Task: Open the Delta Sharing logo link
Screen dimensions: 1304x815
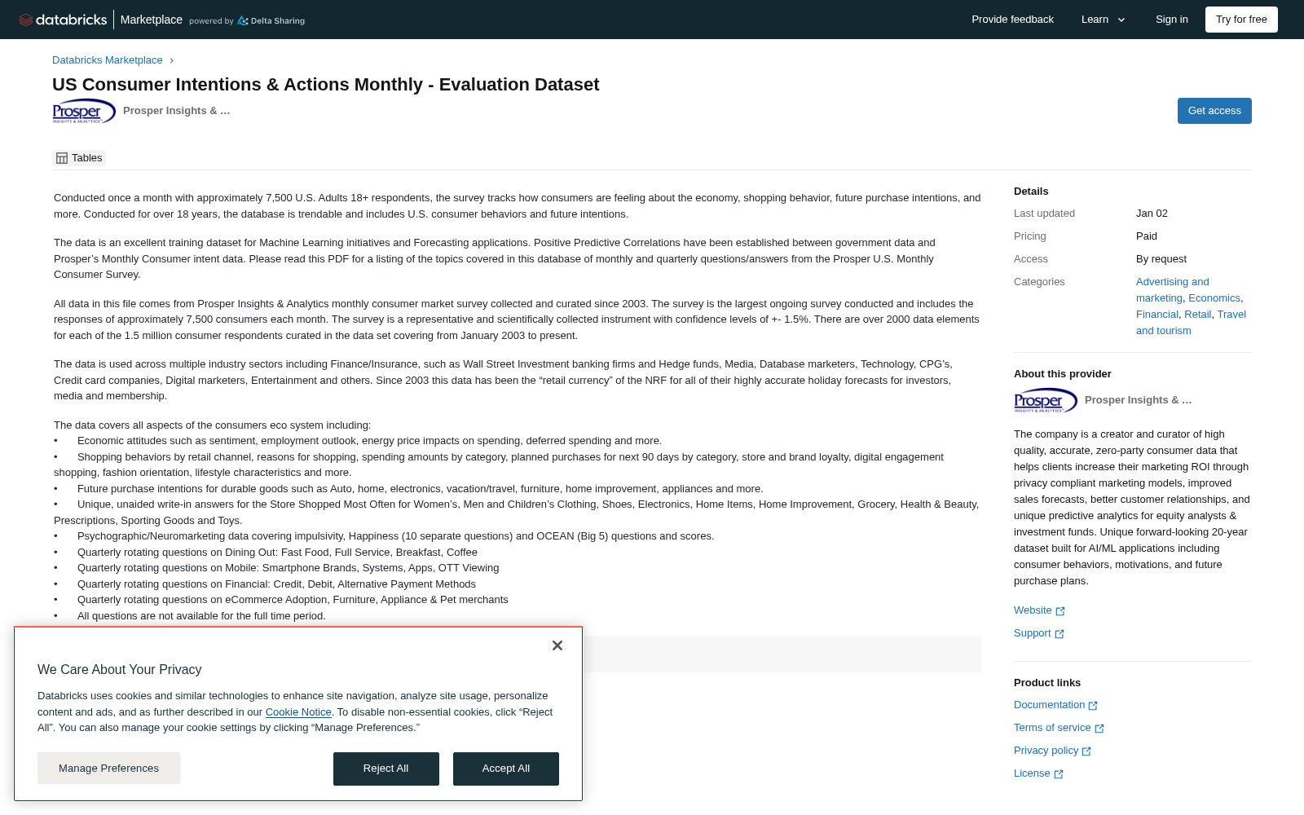Action: 271,20
